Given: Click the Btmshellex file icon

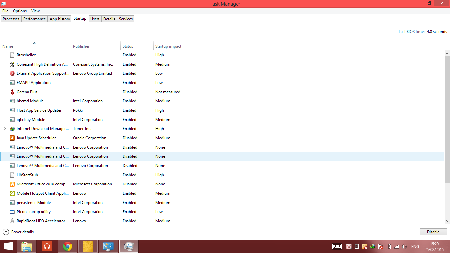Looking at the screenshot, I should click(12, 55).
